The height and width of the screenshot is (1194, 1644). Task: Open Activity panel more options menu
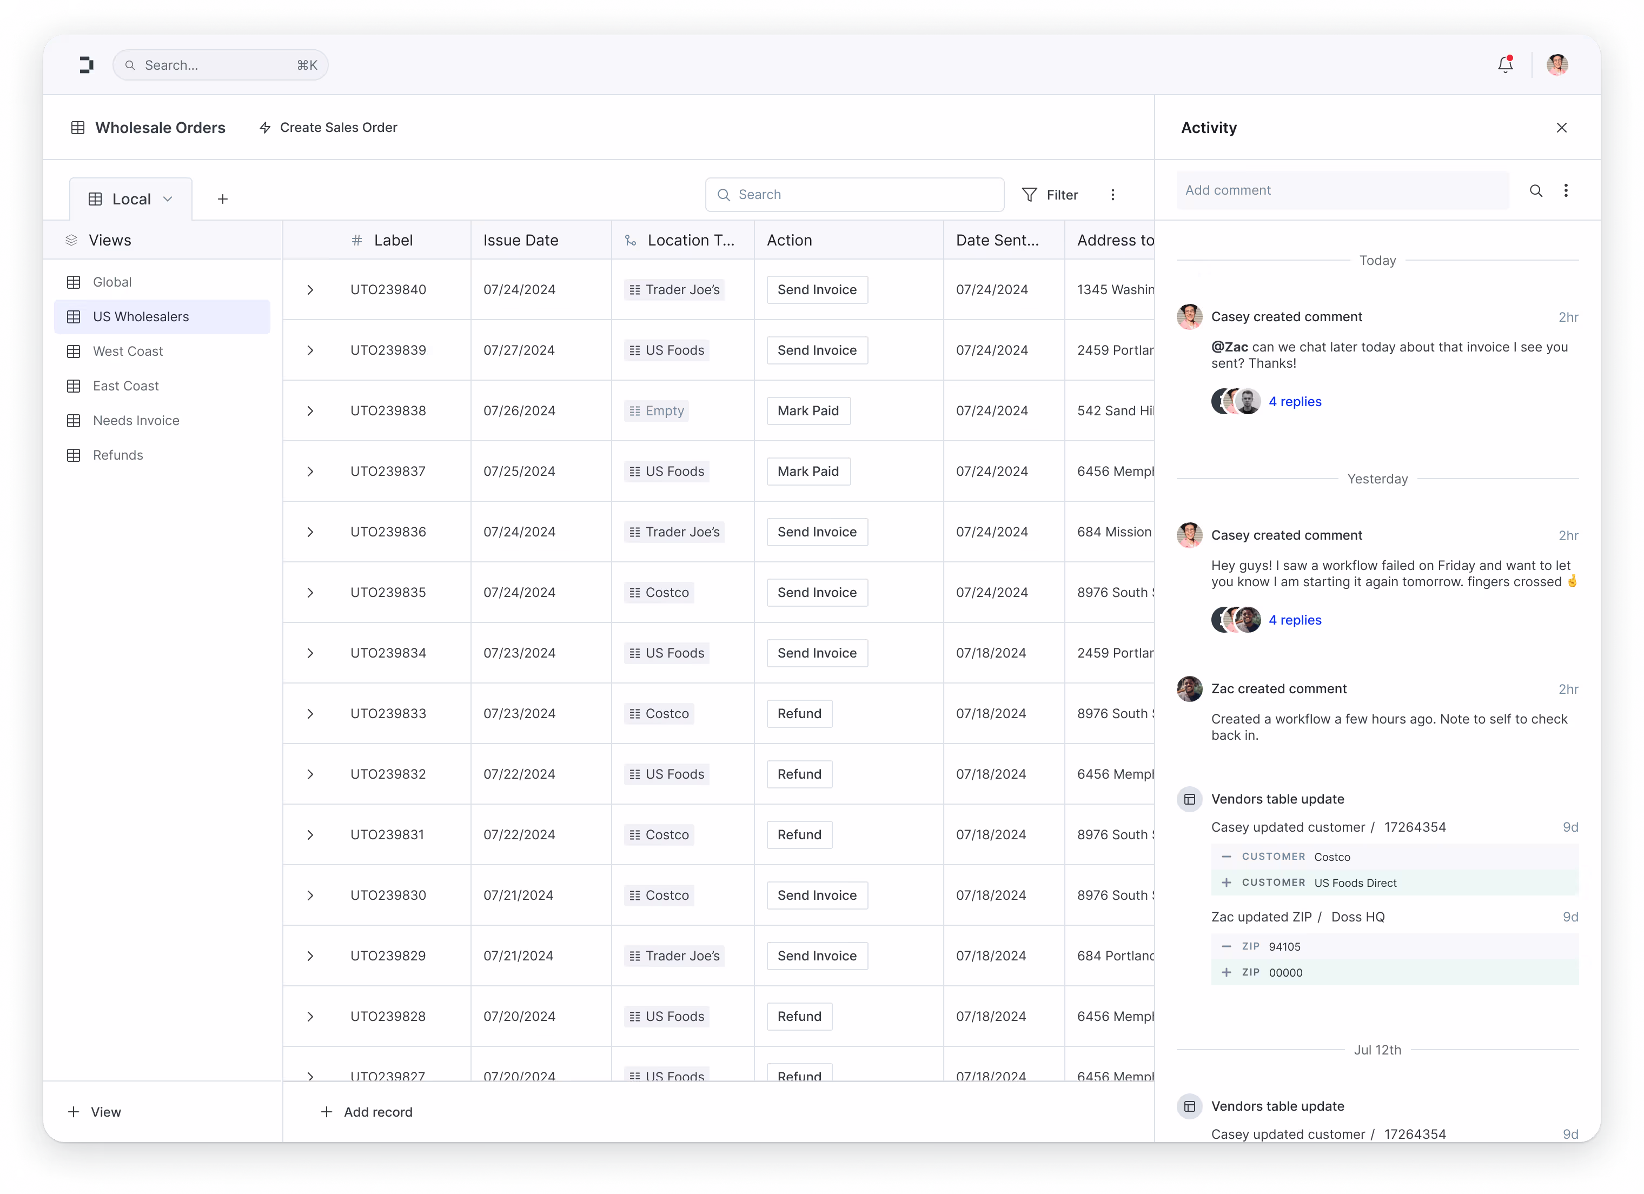tap(1566, 191)
